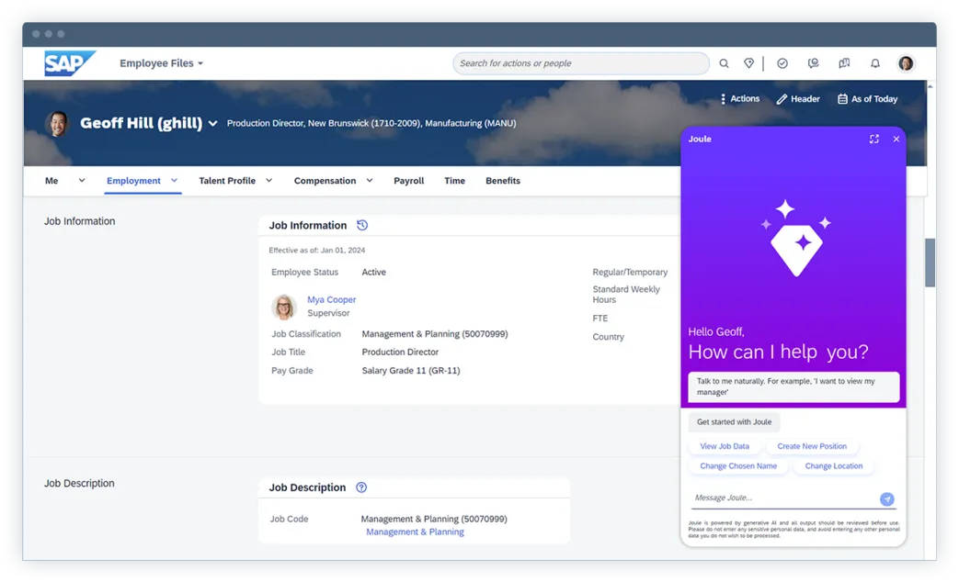This screenshot has width=959, height=582.
Task: Expand the Geoff Hill name dropdown
Action: 213,124
